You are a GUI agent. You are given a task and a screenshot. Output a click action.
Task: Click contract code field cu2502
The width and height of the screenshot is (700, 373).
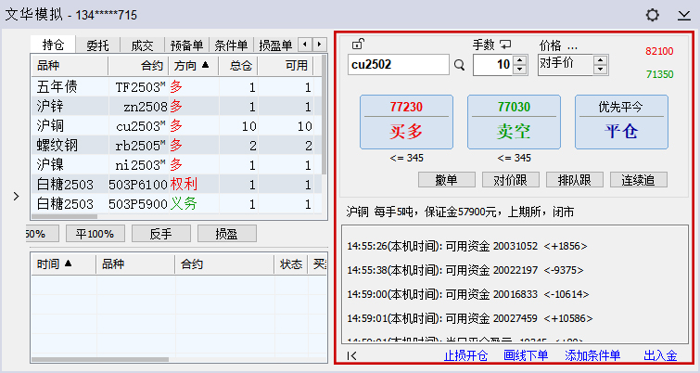[399, 65]
